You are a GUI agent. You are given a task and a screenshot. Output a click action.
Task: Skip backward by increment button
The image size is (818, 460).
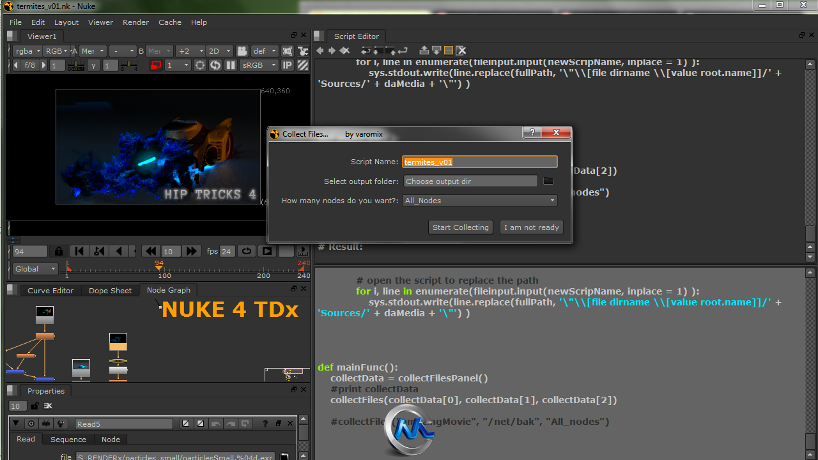(150, 251)
